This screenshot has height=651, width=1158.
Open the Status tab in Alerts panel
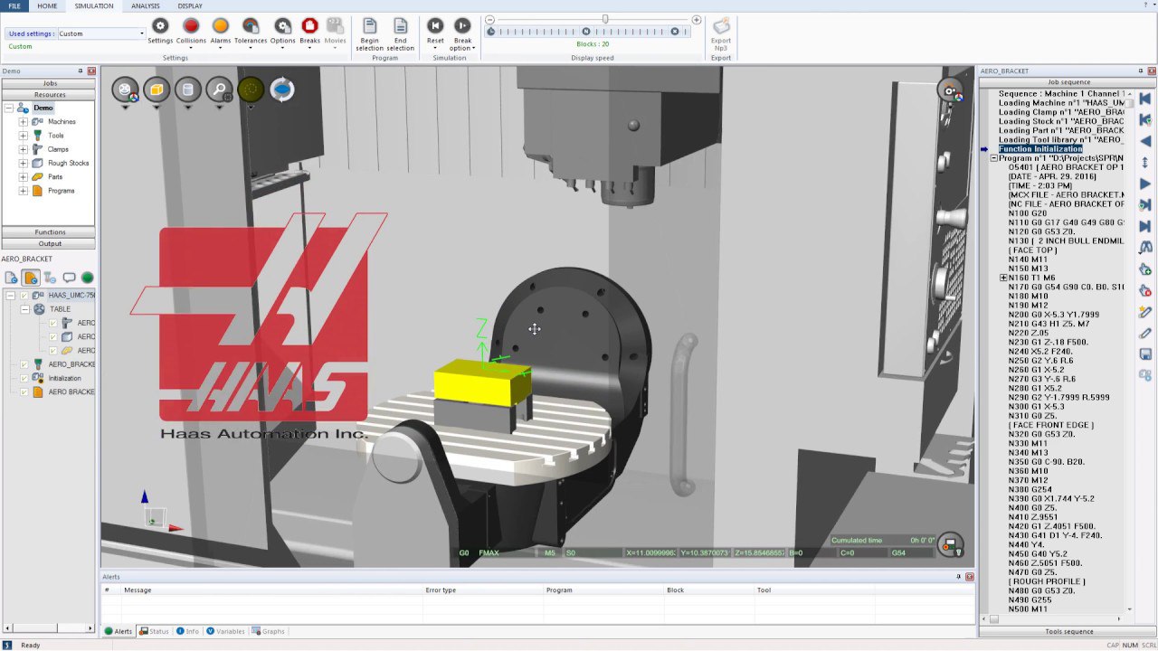(155, 631)
